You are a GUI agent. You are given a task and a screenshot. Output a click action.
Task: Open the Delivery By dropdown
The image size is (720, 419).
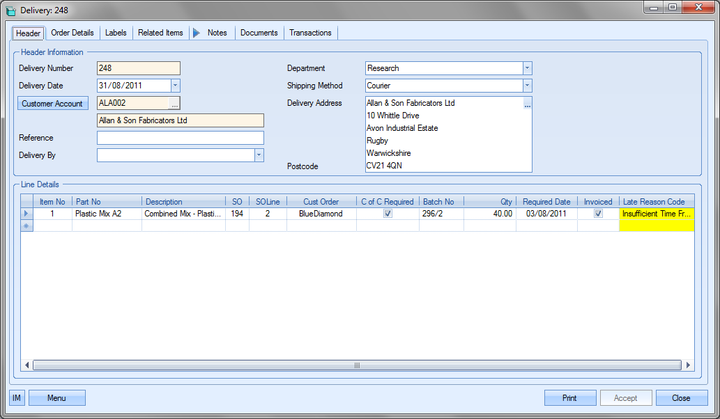coord(259,155)
